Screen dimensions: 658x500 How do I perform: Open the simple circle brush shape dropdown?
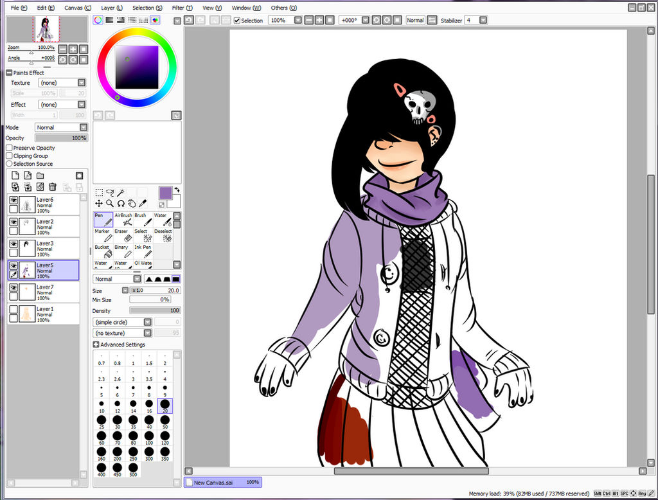click(x=121, y=322)
